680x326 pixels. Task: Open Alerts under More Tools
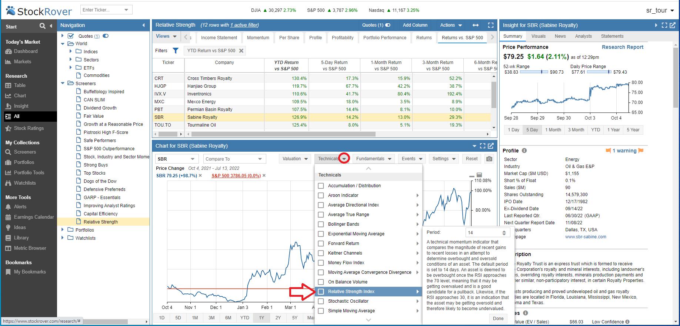(x=16, y=207)
